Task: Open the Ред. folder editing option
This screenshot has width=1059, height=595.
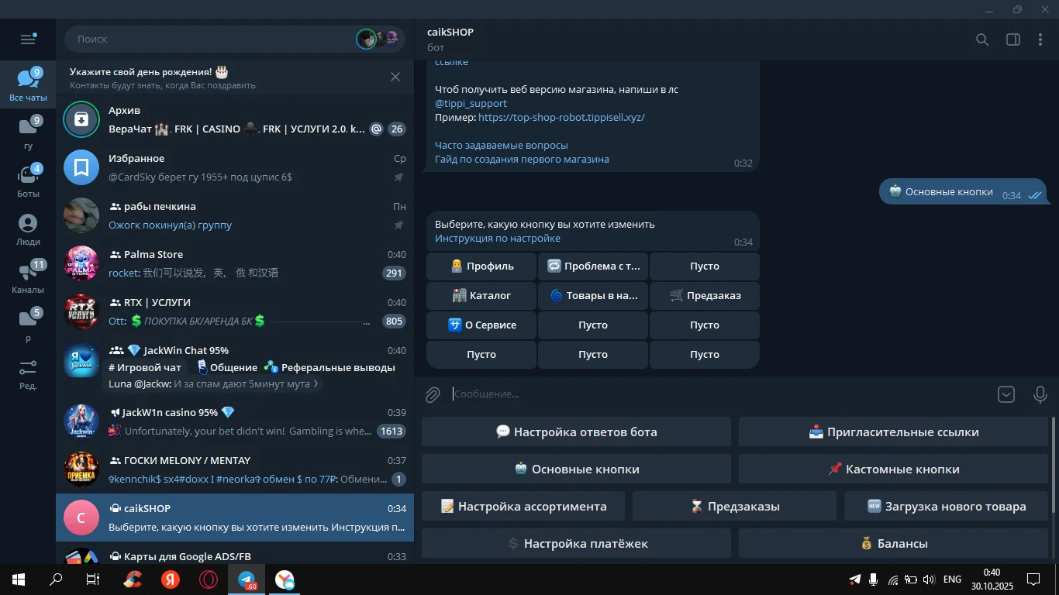Action: pos(28,373)
